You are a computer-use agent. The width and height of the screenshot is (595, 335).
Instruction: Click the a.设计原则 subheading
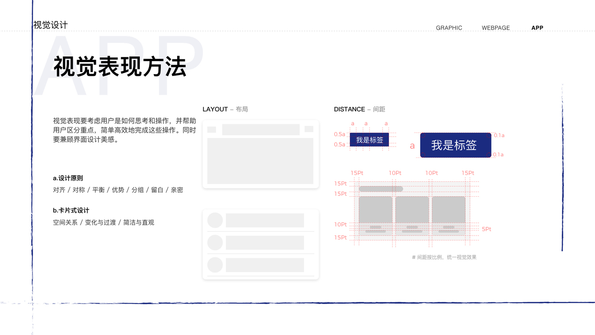coord(68,178)
